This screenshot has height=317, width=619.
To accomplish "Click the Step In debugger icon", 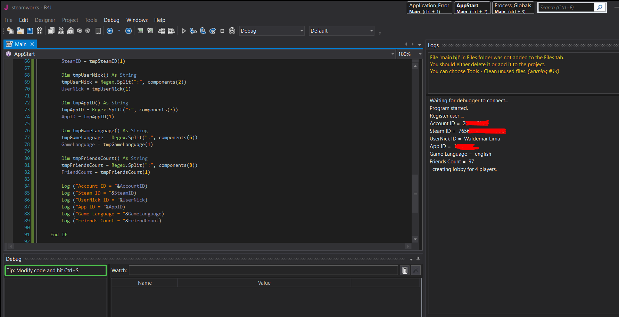I will pos(193,31).
